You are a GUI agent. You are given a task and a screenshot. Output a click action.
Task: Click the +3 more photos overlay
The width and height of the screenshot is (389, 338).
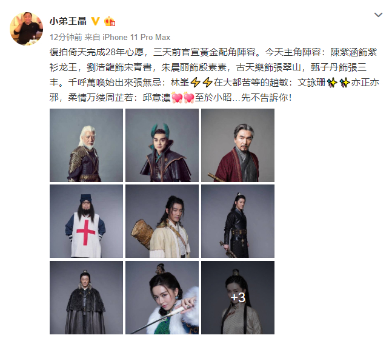pos(238,297)
